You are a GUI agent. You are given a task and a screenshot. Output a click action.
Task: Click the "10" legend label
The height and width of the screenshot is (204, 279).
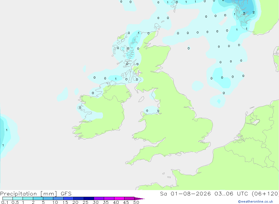[x=55, y=202]
